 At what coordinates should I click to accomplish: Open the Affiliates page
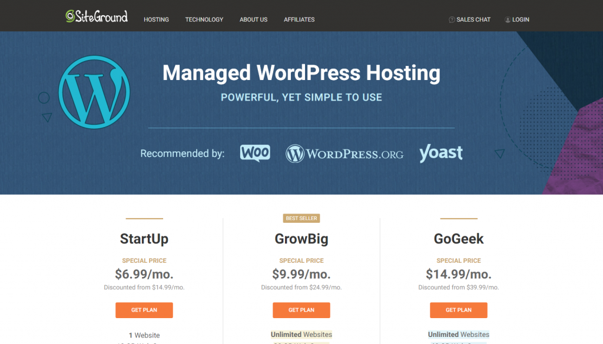[x=299, y=19]
